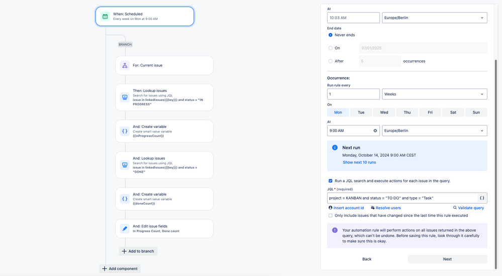Click plus icon beside Add component

(x=105, y=268)
